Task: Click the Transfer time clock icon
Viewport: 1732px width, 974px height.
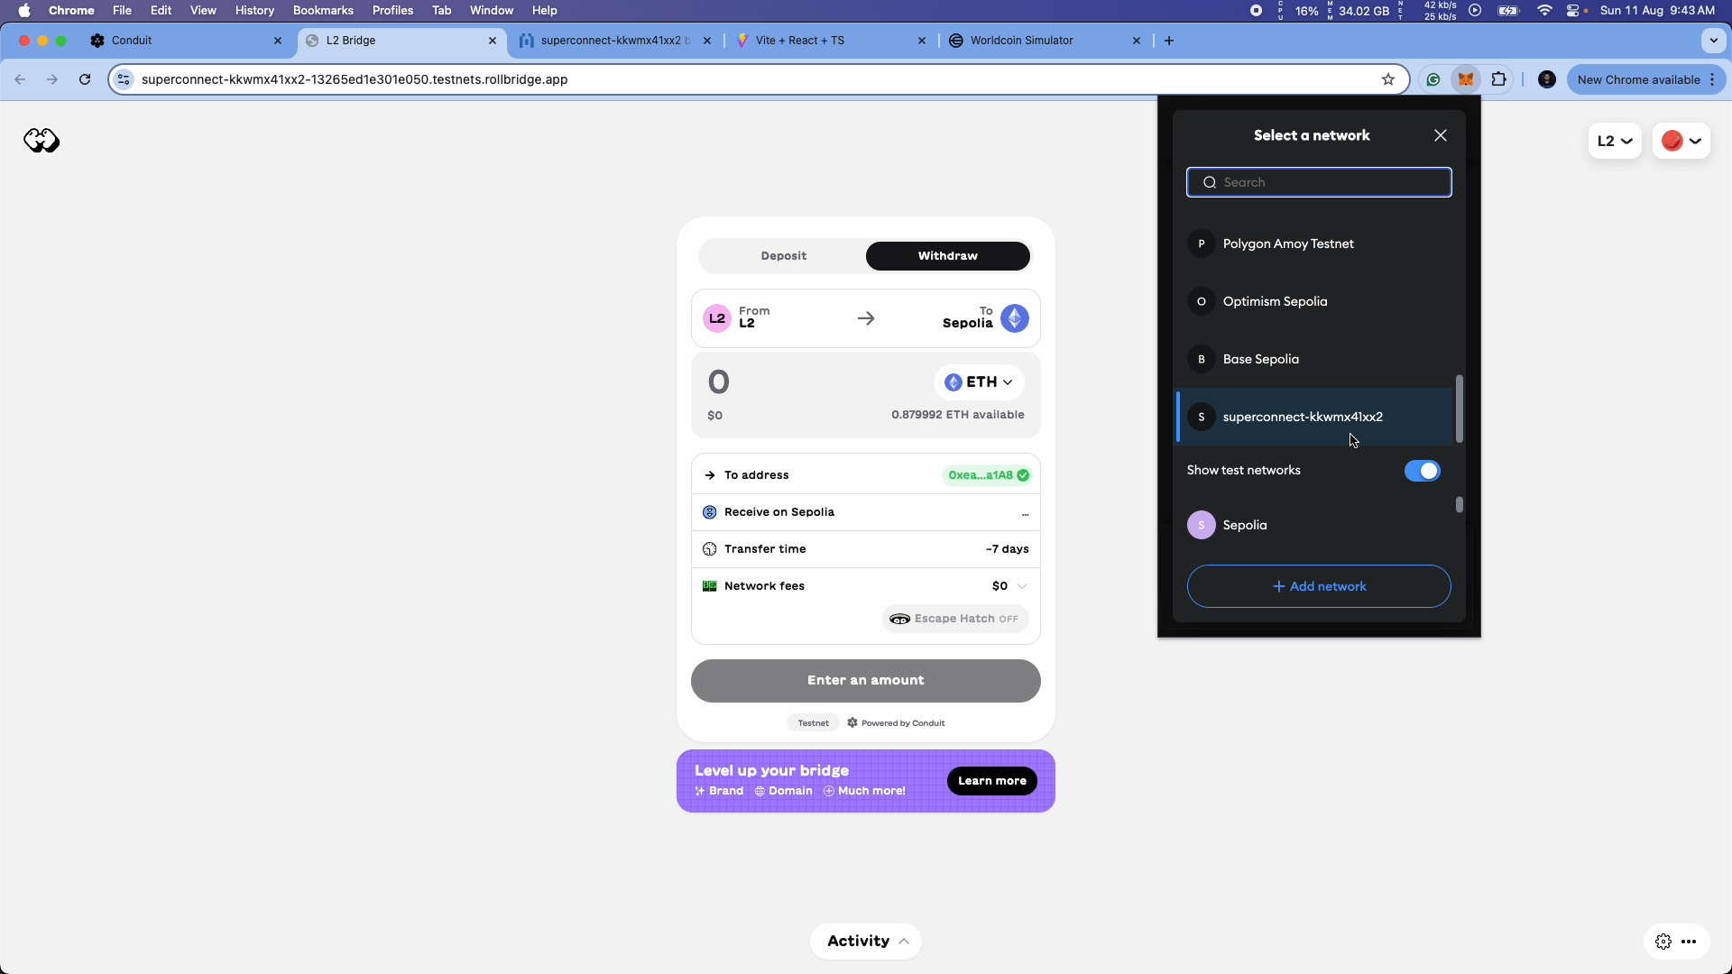Action: (x=710, y=549)
